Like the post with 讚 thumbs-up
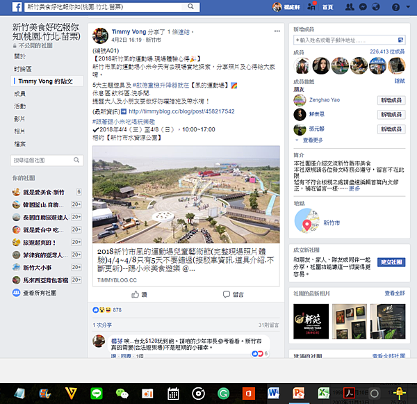The image size is (417, 404). (x=139, y=294)
